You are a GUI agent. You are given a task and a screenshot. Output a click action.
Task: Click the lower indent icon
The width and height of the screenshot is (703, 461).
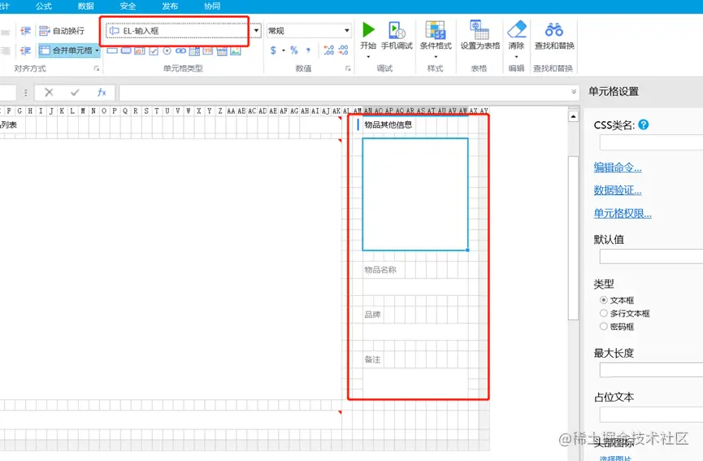pyautogui.click(x=25, y=50)
